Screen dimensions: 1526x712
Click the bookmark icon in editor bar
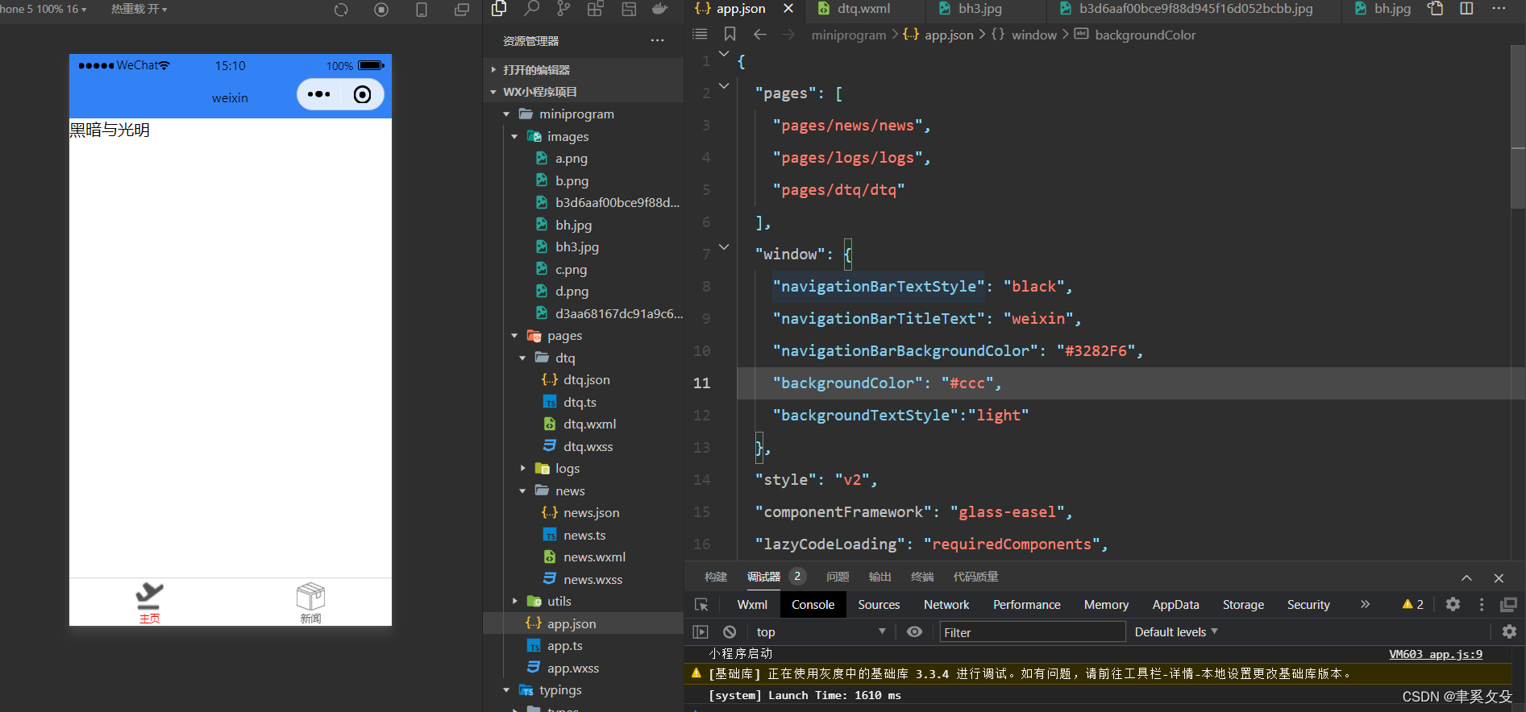(x=730, y=34)
